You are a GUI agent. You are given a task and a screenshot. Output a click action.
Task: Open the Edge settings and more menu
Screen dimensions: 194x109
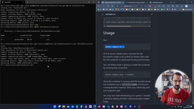[x=191, y=6]
